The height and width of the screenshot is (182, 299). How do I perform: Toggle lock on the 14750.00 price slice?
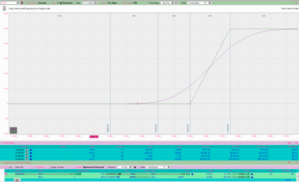31,159
